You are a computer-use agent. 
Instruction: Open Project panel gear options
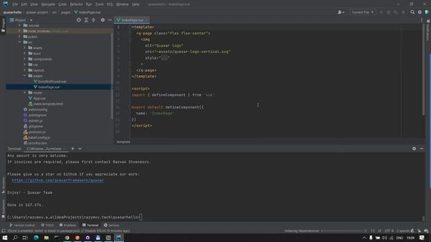click(x=102, y=20)
